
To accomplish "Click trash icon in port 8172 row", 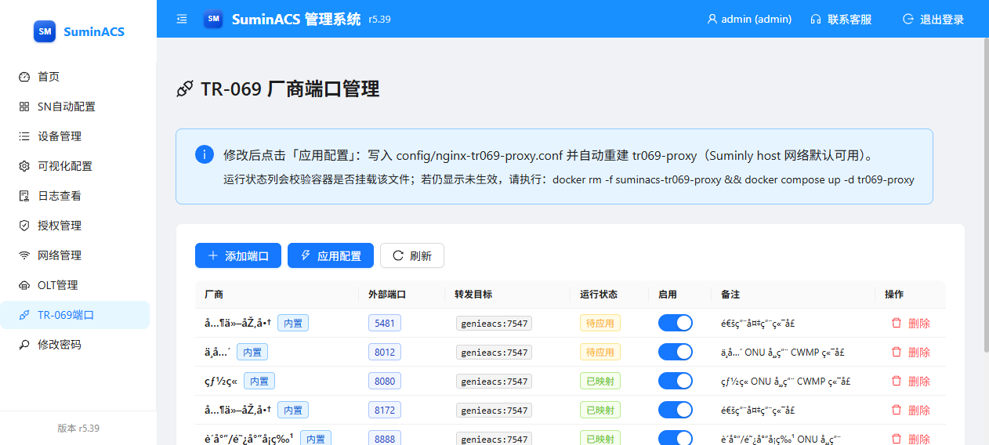I will (x=897, y=410).
